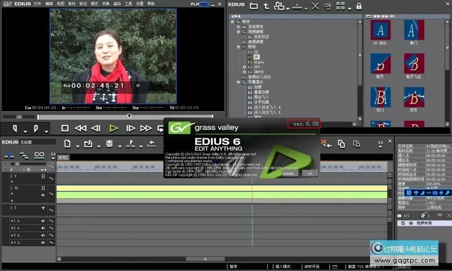This screenshot has width=452, height=271.
Task: Toggle the audio speaker on 1 VA track
Action: click(44, 195)
